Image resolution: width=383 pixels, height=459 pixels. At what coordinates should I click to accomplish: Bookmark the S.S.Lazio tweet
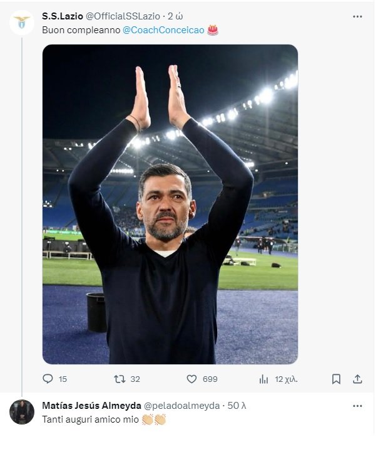pyautogui.click(x=336, y=379)
